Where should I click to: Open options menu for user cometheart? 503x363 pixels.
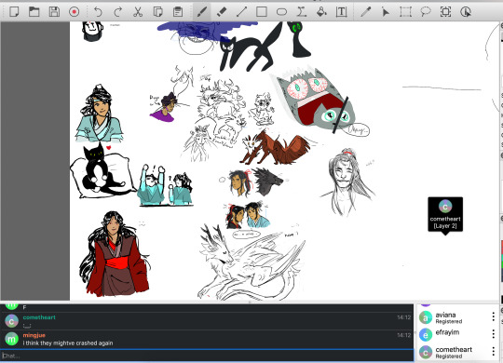pyautogui.click(x=493, y=352)
